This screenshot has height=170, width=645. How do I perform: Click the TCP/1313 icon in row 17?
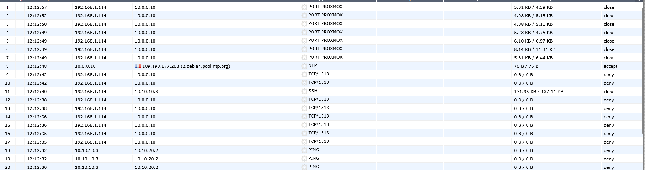tap(304, 142)
